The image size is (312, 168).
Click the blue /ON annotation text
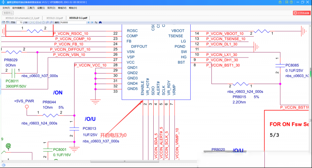pyautogui.click(x=58, y=93)
